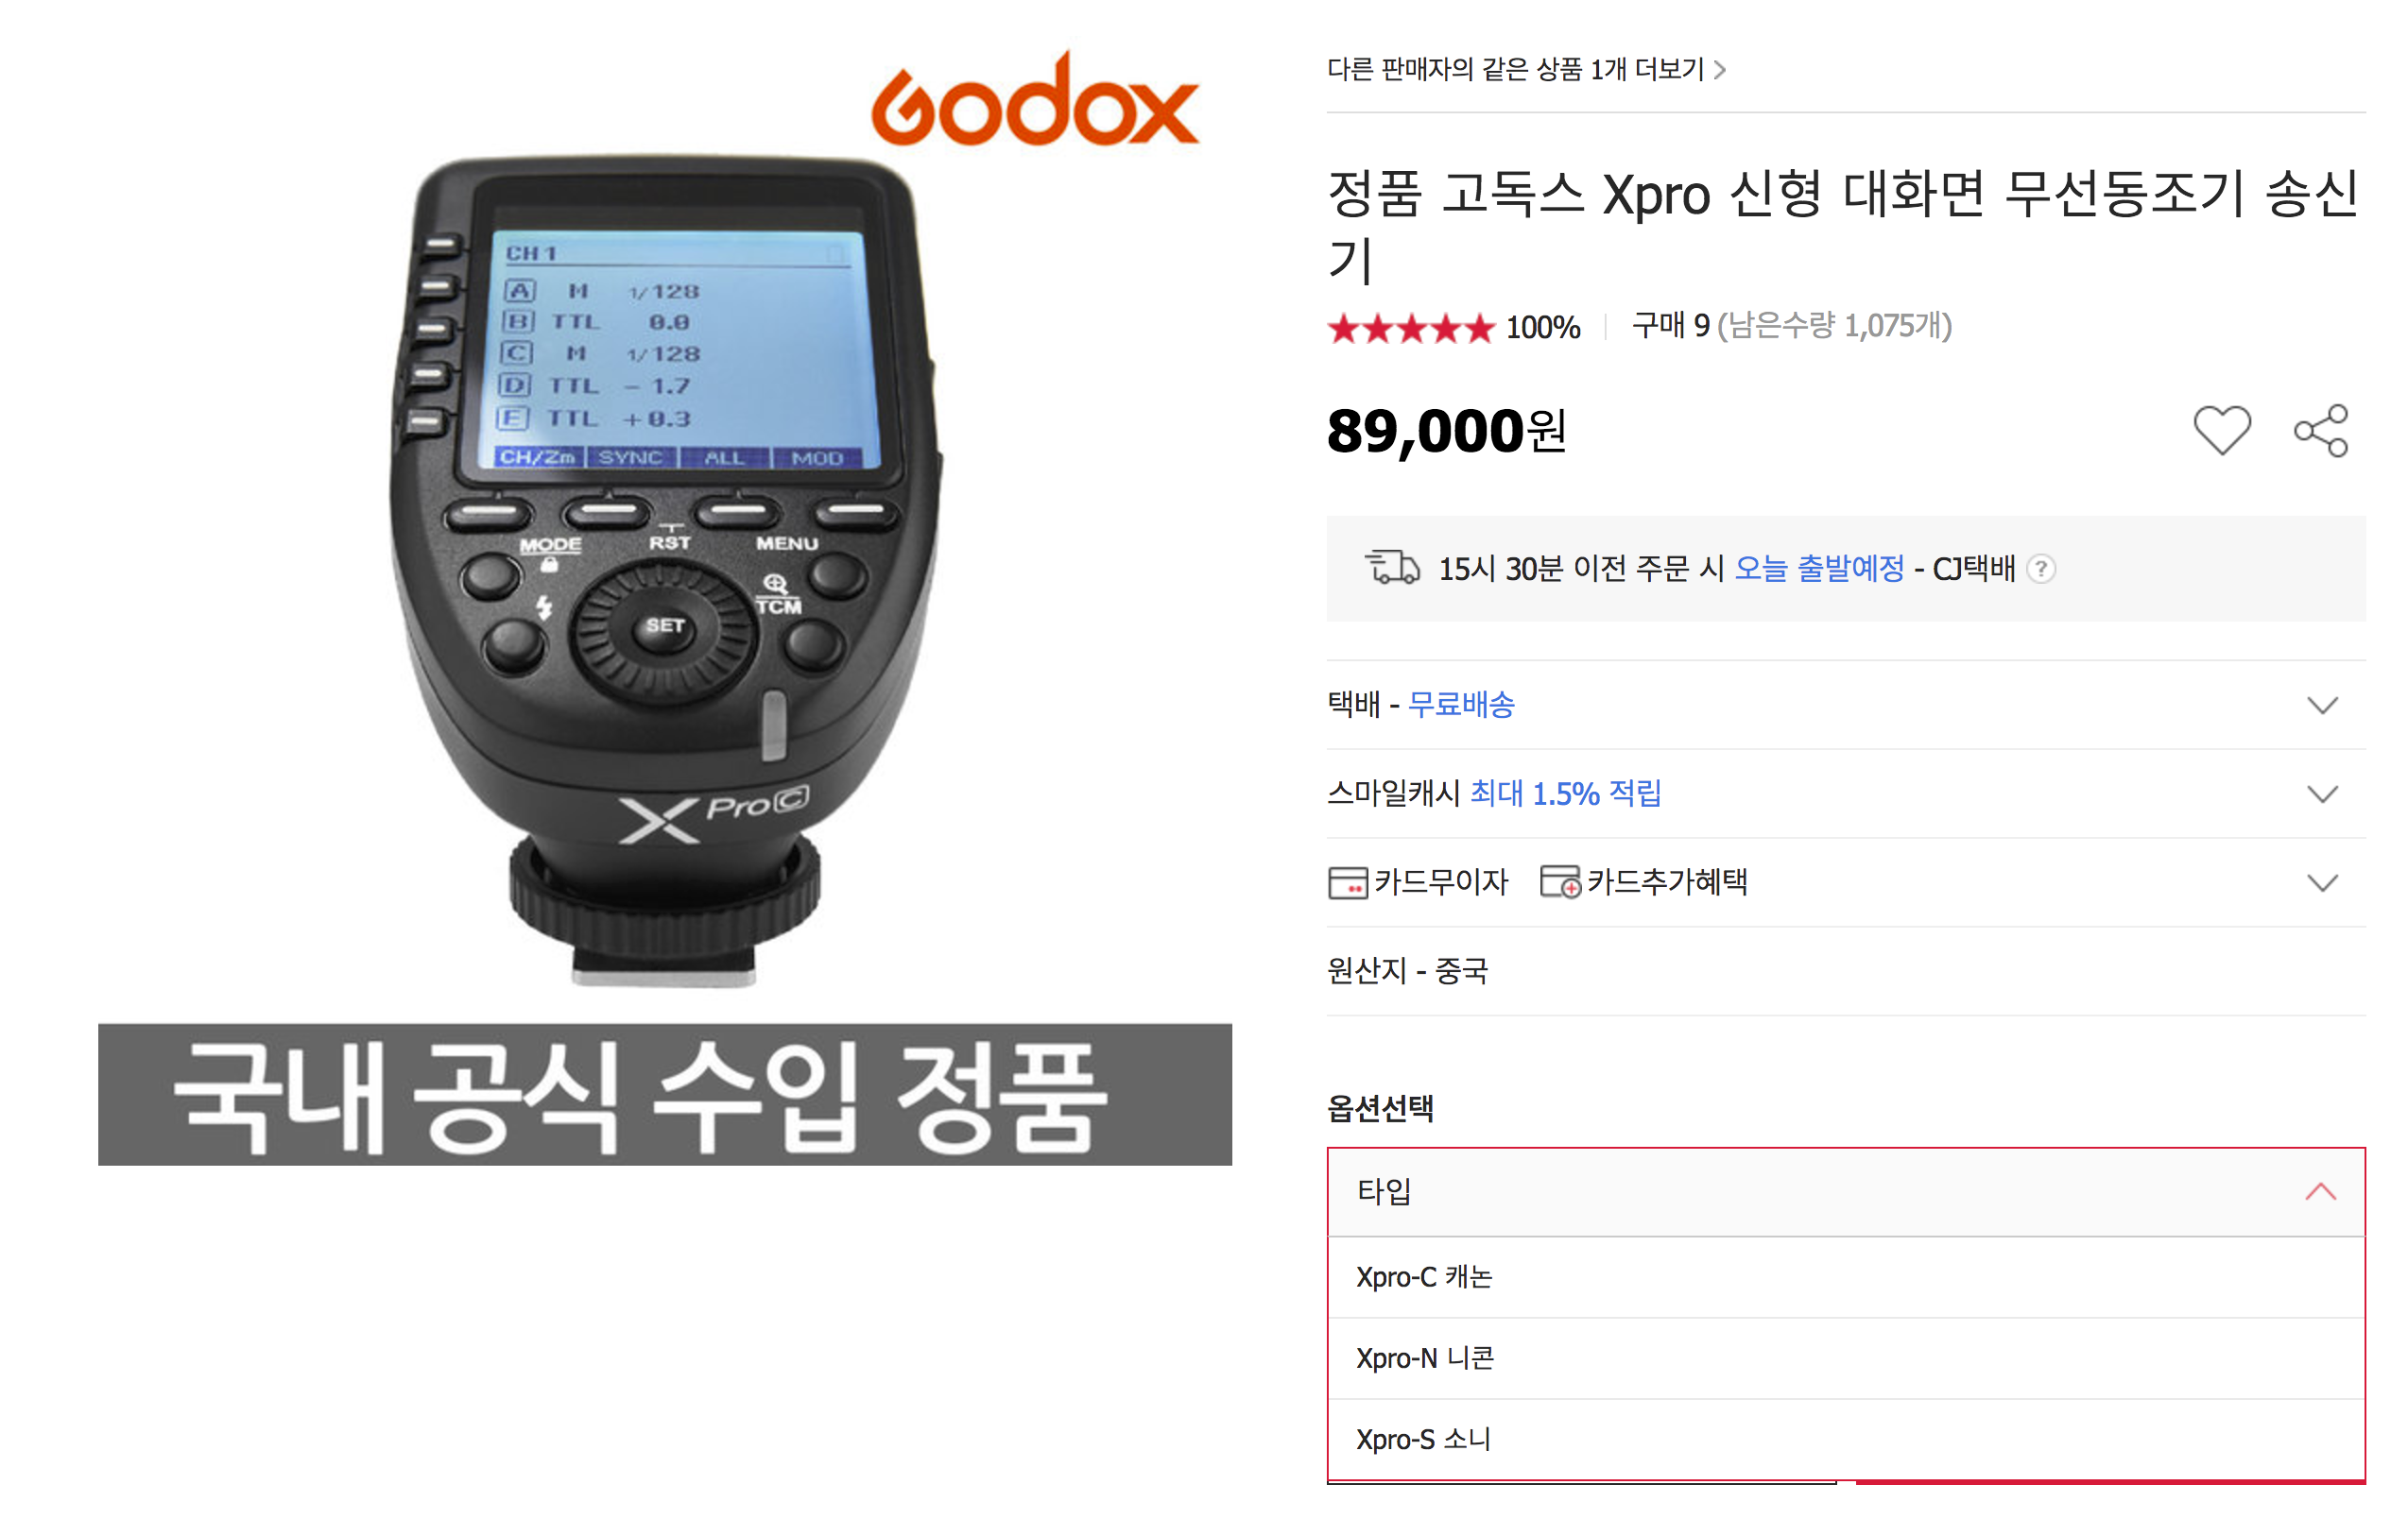Click the delivery truck icon
Image resolution: width=2408 pixels, height=1519 pixels.
pyautogui.click(x=1392, y=567)
